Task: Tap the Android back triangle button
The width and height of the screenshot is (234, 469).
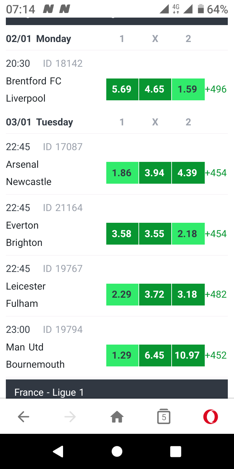Action: coord(58,451)
